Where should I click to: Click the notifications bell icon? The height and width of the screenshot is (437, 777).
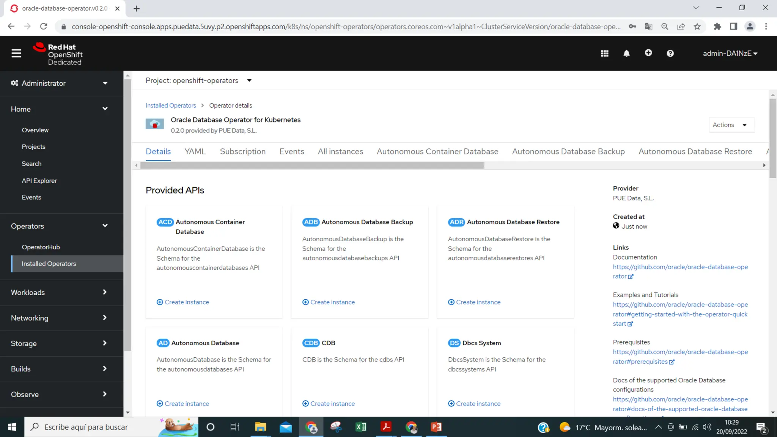pyautogui.click(x=626, y=53)
